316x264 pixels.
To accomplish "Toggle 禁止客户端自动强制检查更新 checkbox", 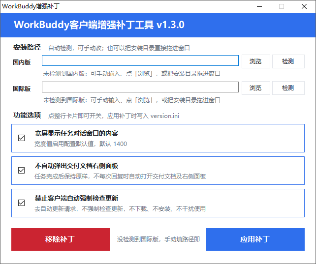I will click(x=21, y=203).
